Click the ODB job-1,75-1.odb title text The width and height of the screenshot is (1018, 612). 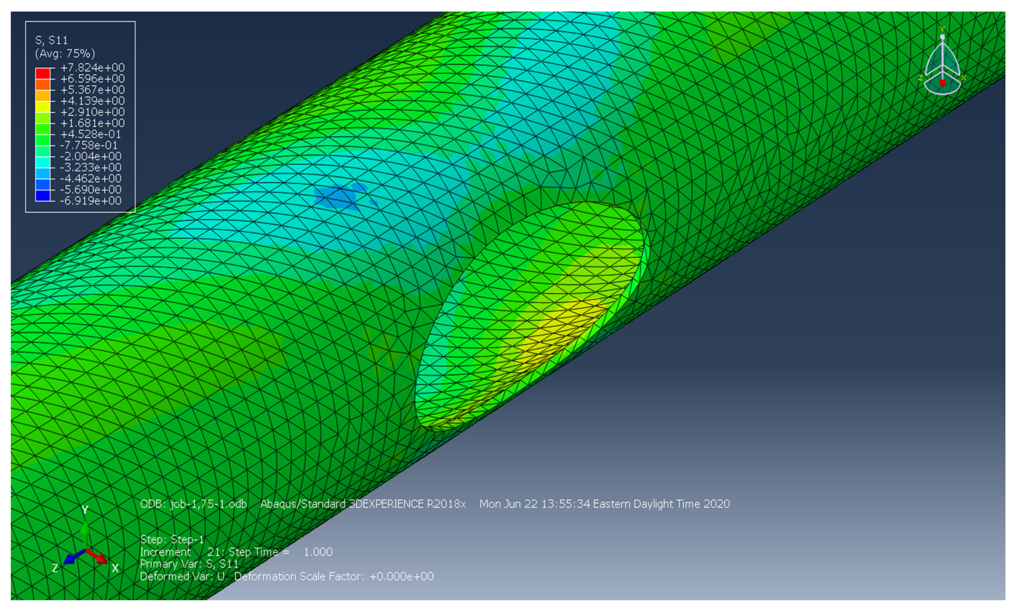[x=193, y=504]
